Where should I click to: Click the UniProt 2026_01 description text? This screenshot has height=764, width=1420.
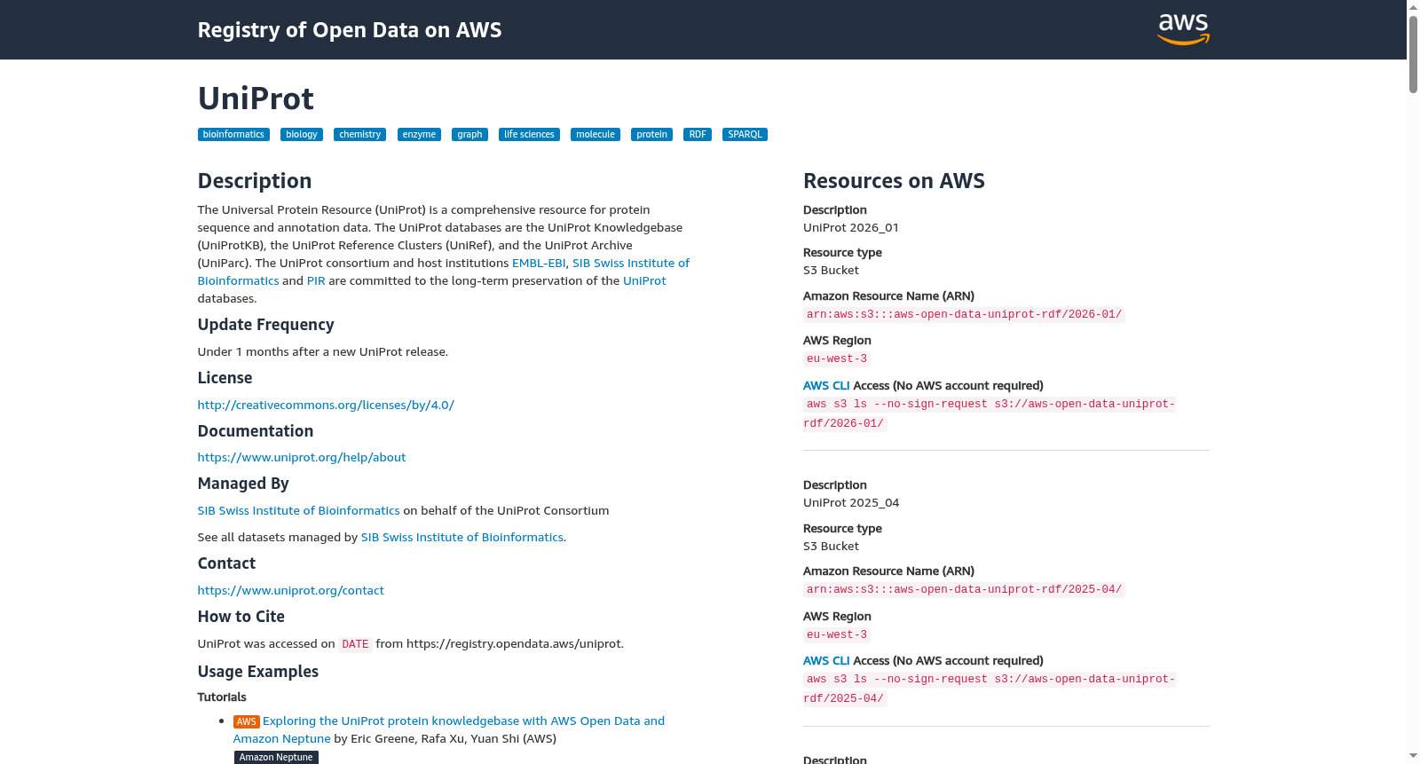click(851, 228)
